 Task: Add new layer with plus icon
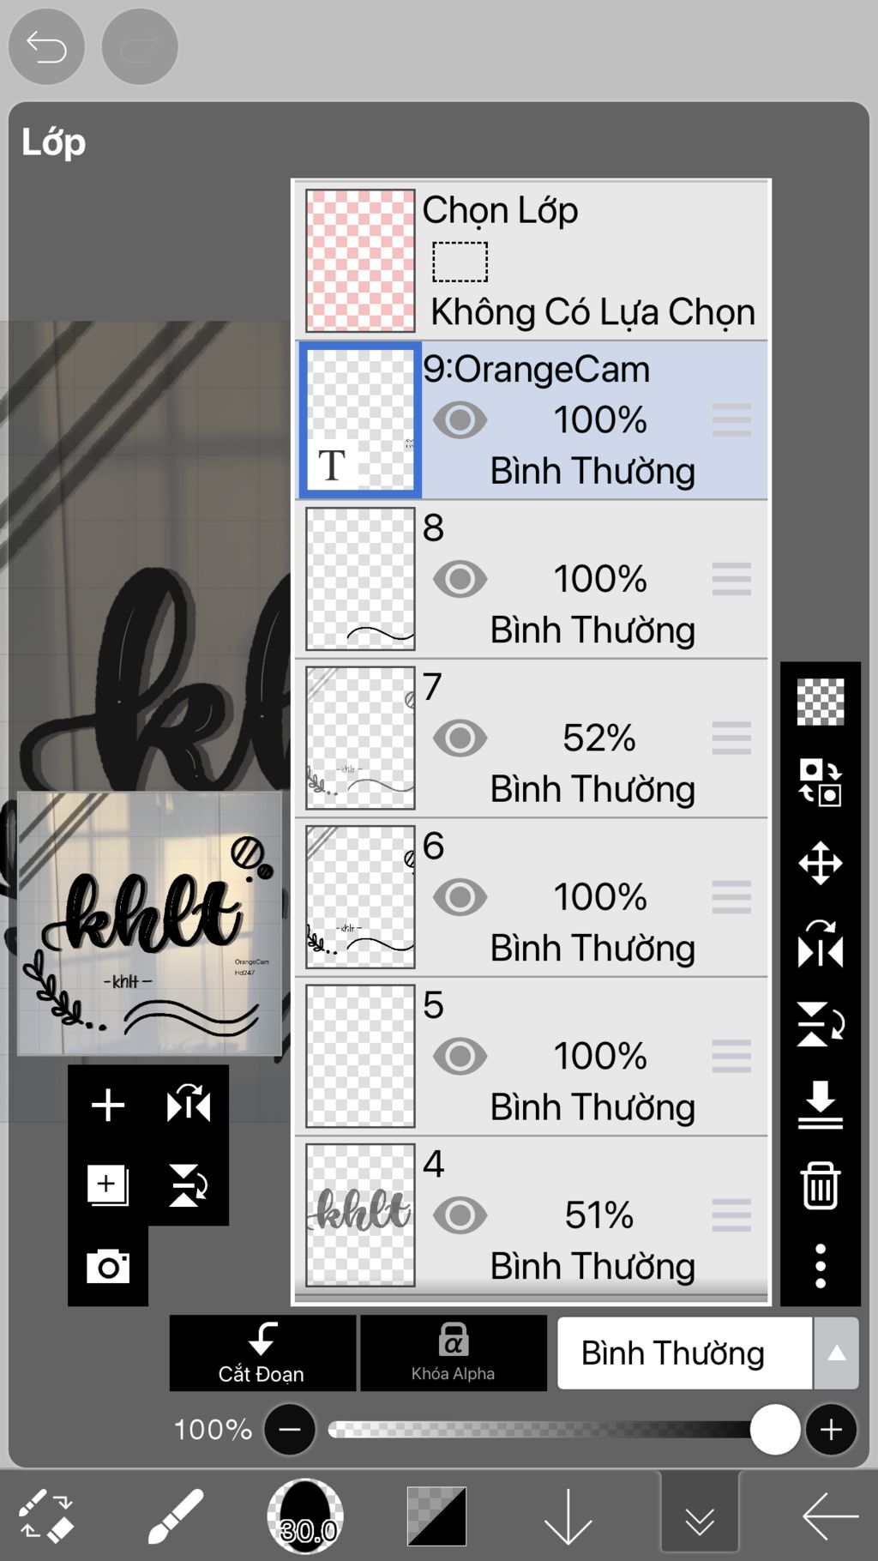click(108, 1105)
